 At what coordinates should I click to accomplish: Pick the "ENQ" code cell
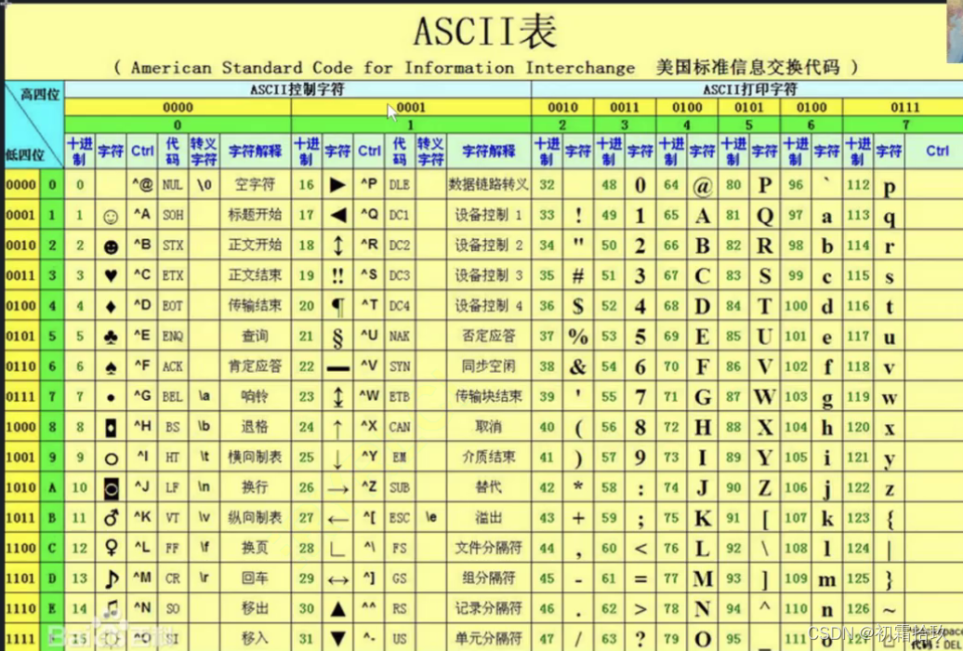173,336
